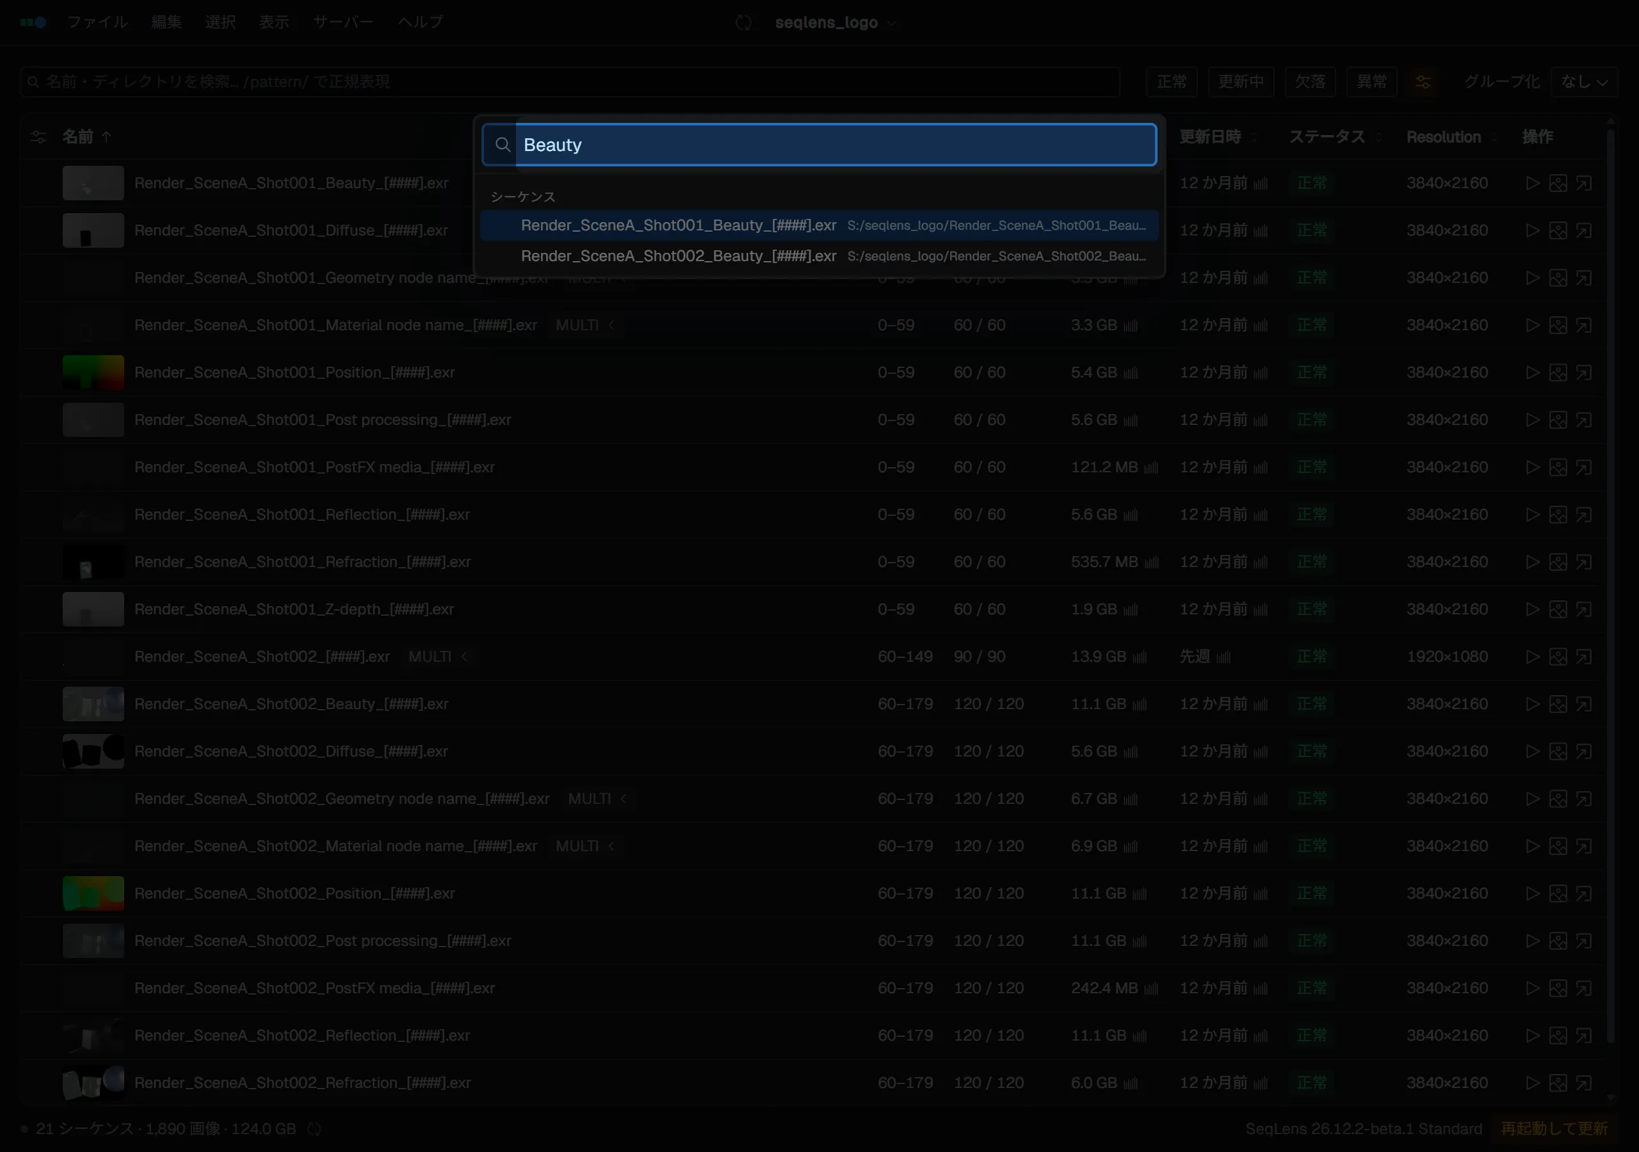Viewport: 1639px width, 1152px height.
Task: Open the 選択 menu
Action: tap(220, 22)
